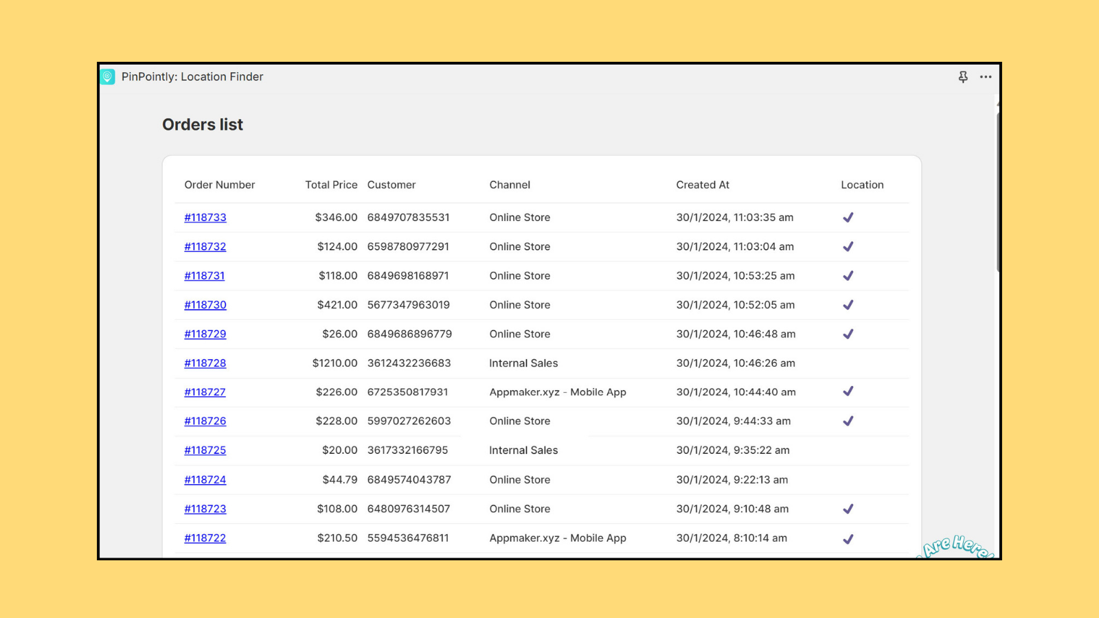
Task: Open order #118730 link
Action: (205, 305)
